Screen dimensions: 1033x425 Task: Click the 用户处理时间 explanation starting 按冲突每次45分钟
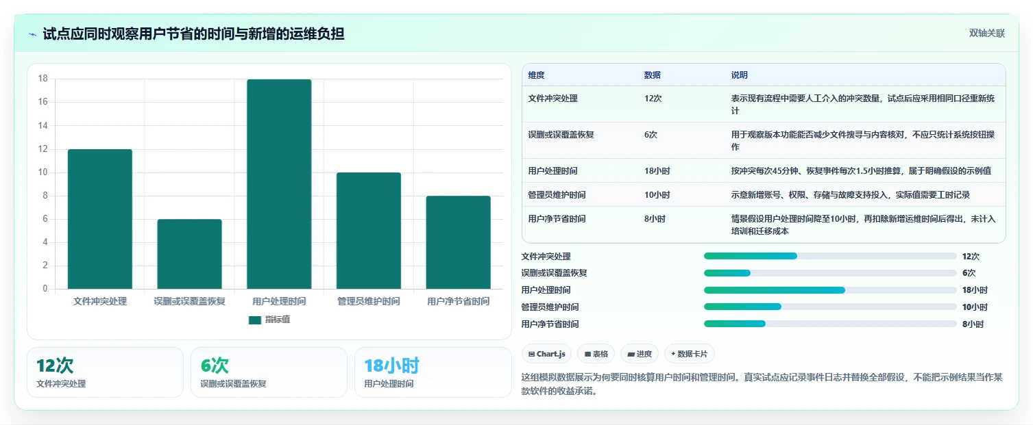(861, 171)
